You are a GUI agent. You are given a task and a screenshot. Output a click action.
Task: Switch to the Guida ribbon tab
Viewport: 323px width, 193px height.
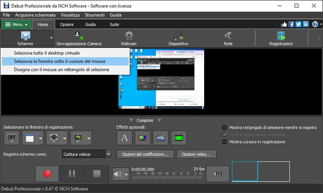click(91, 24)
